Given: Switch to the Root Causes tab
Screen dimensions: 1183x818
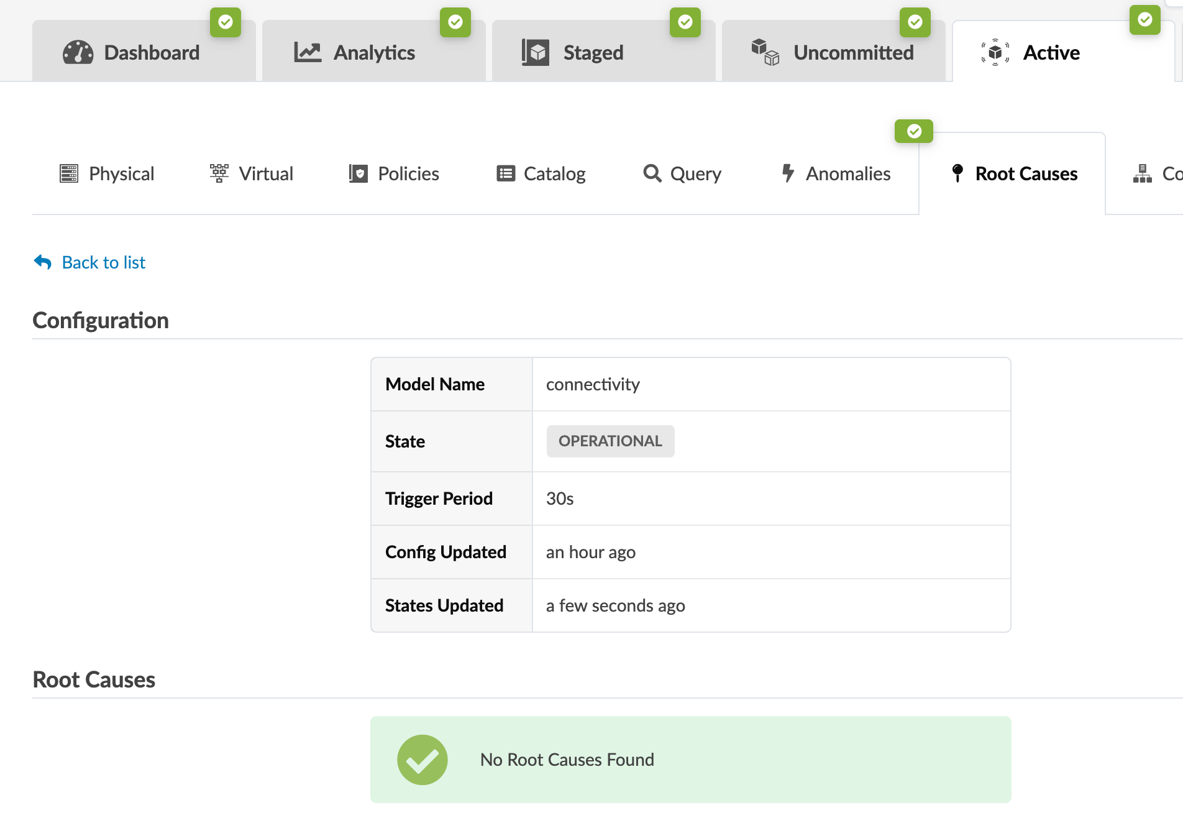Looking at the screenshot, I should pos(1014,174).
